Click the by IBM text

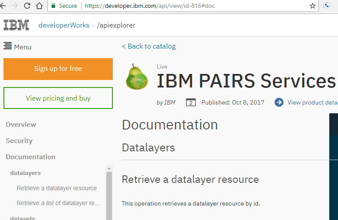point(166,102)
